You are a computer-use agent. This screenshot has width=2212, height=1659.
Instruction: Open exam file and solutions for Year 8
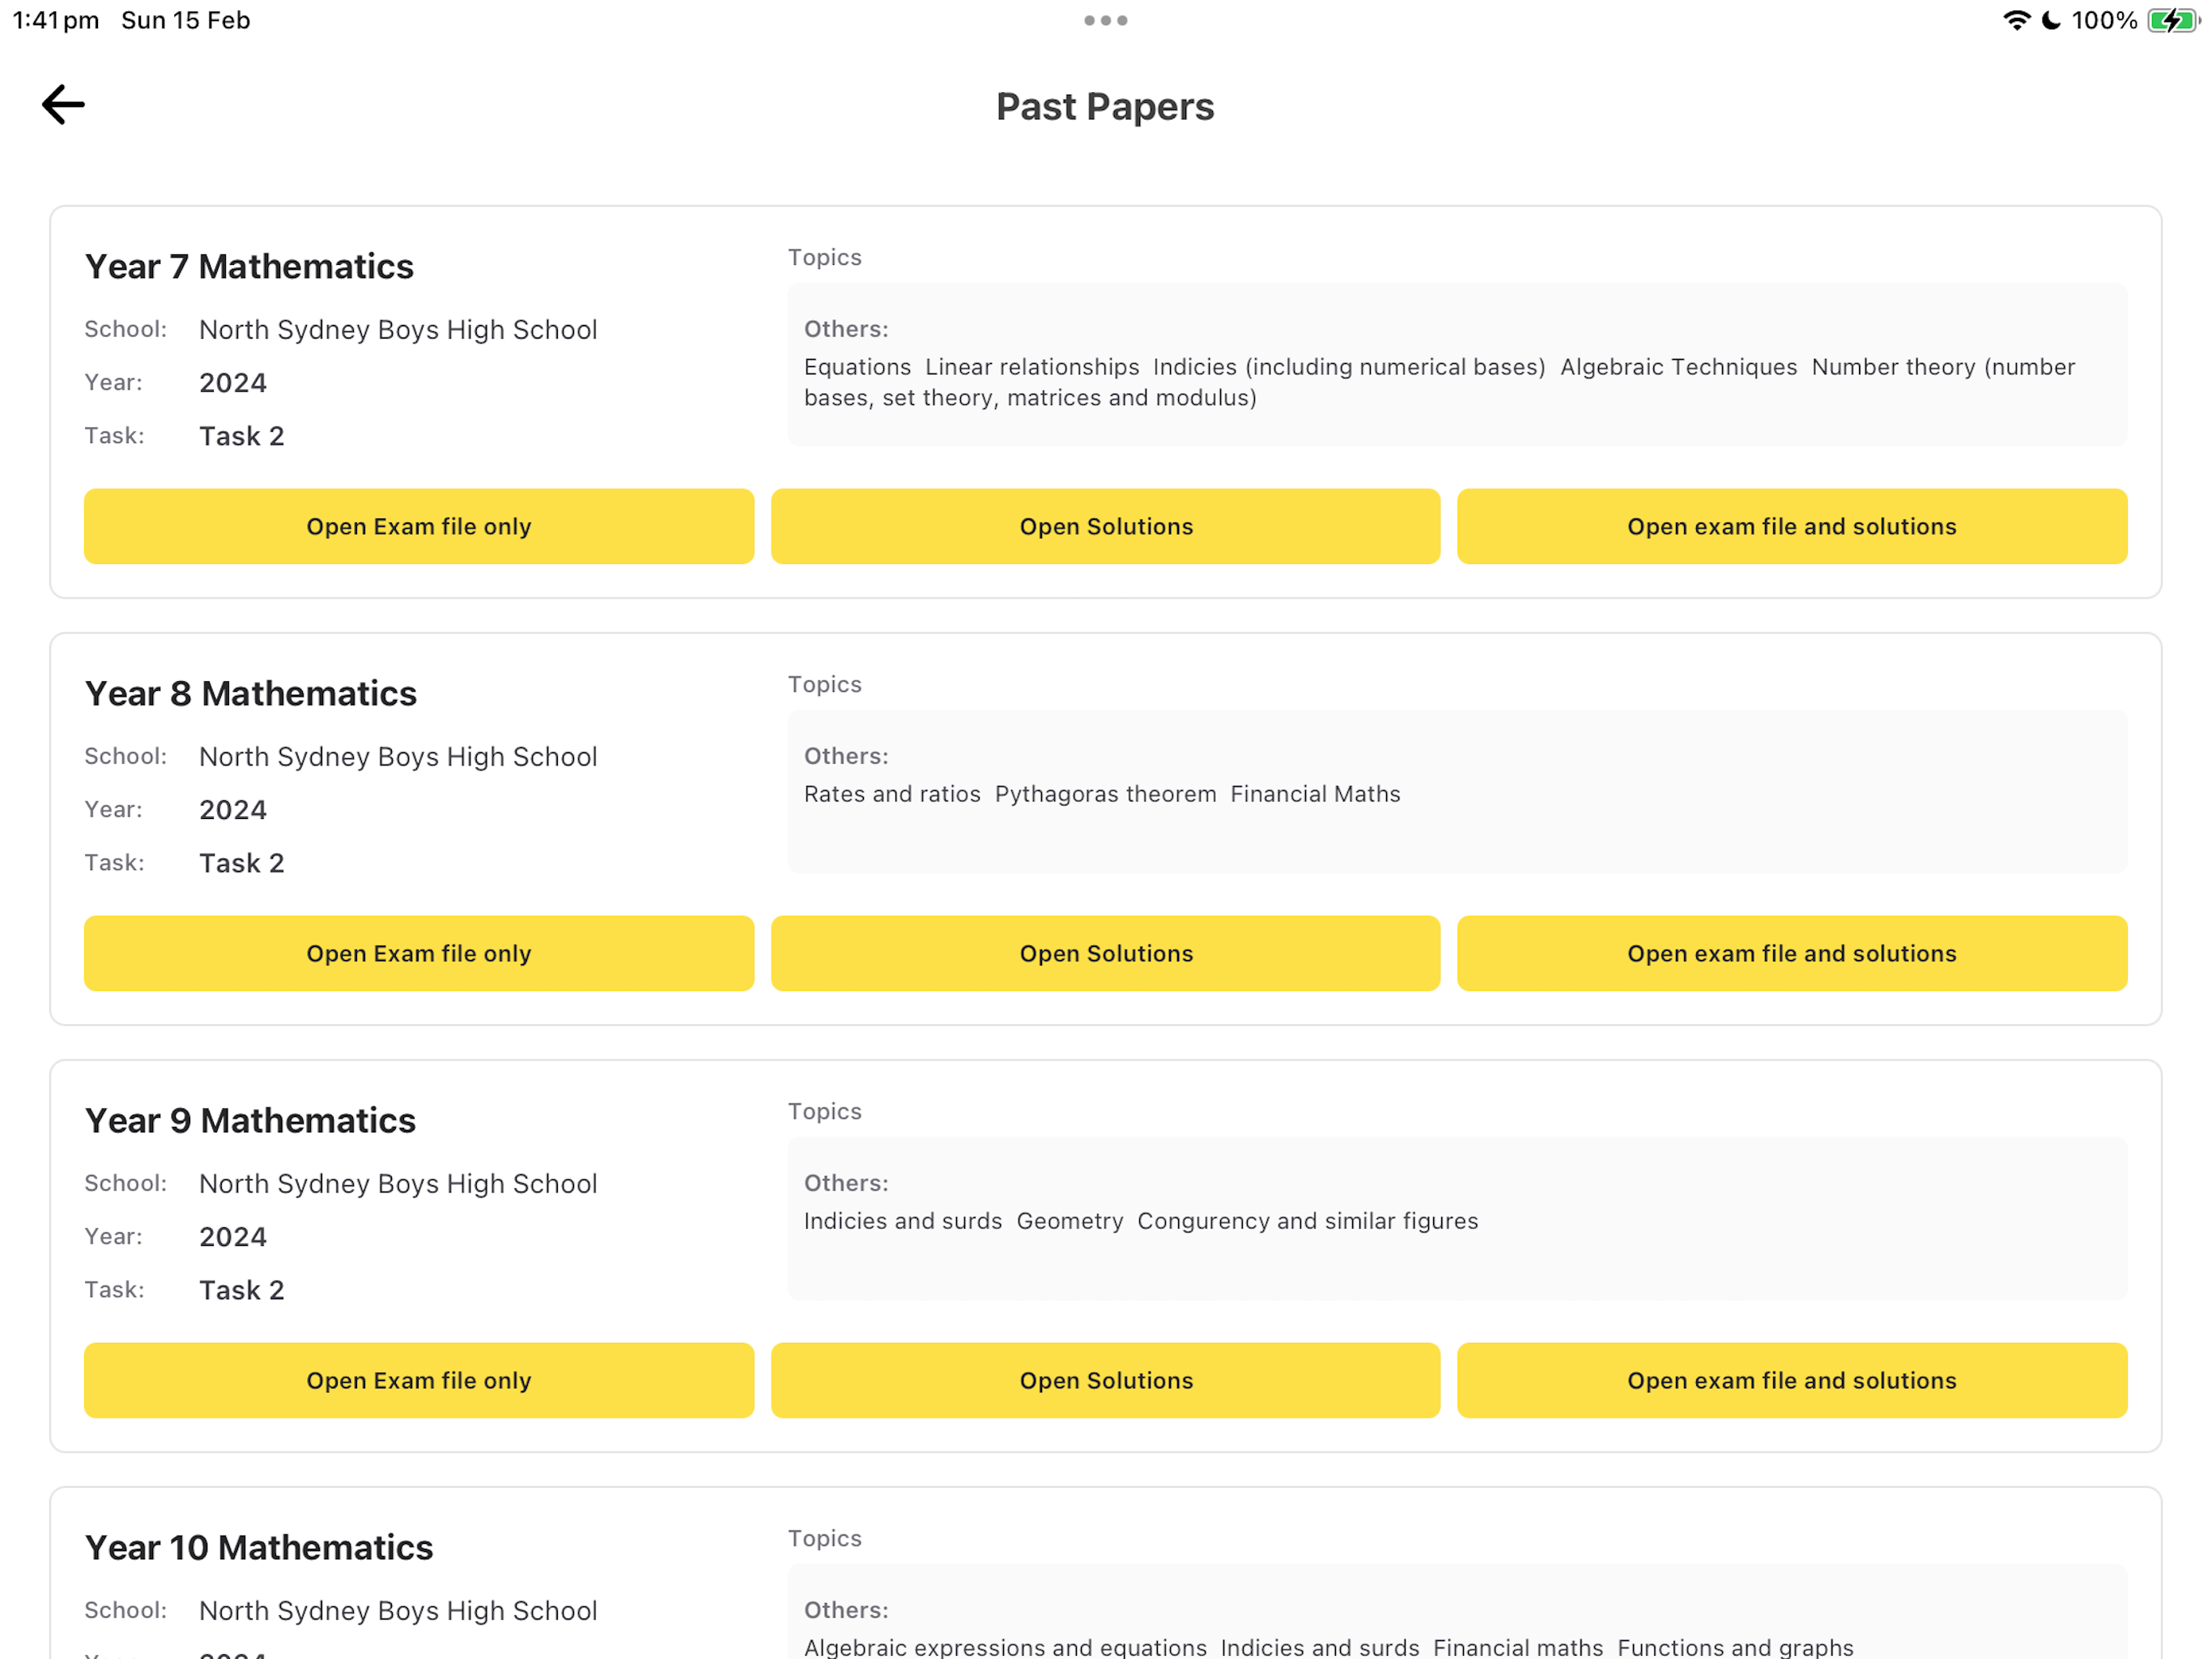pyautogui.click(x=1792, y=953)
